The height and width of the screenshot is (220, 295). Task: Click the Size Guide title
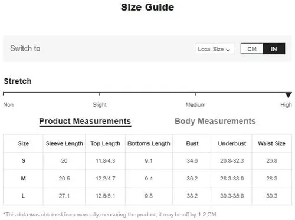[147, 8]
